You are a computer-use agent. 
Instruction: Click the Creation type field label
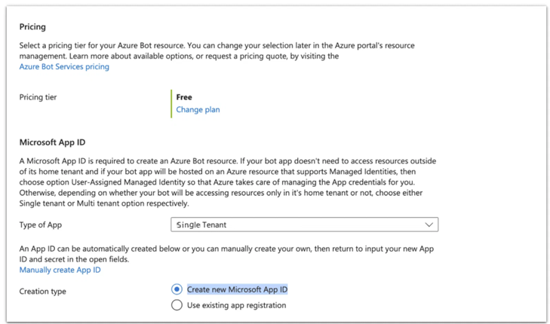point(42,289)
